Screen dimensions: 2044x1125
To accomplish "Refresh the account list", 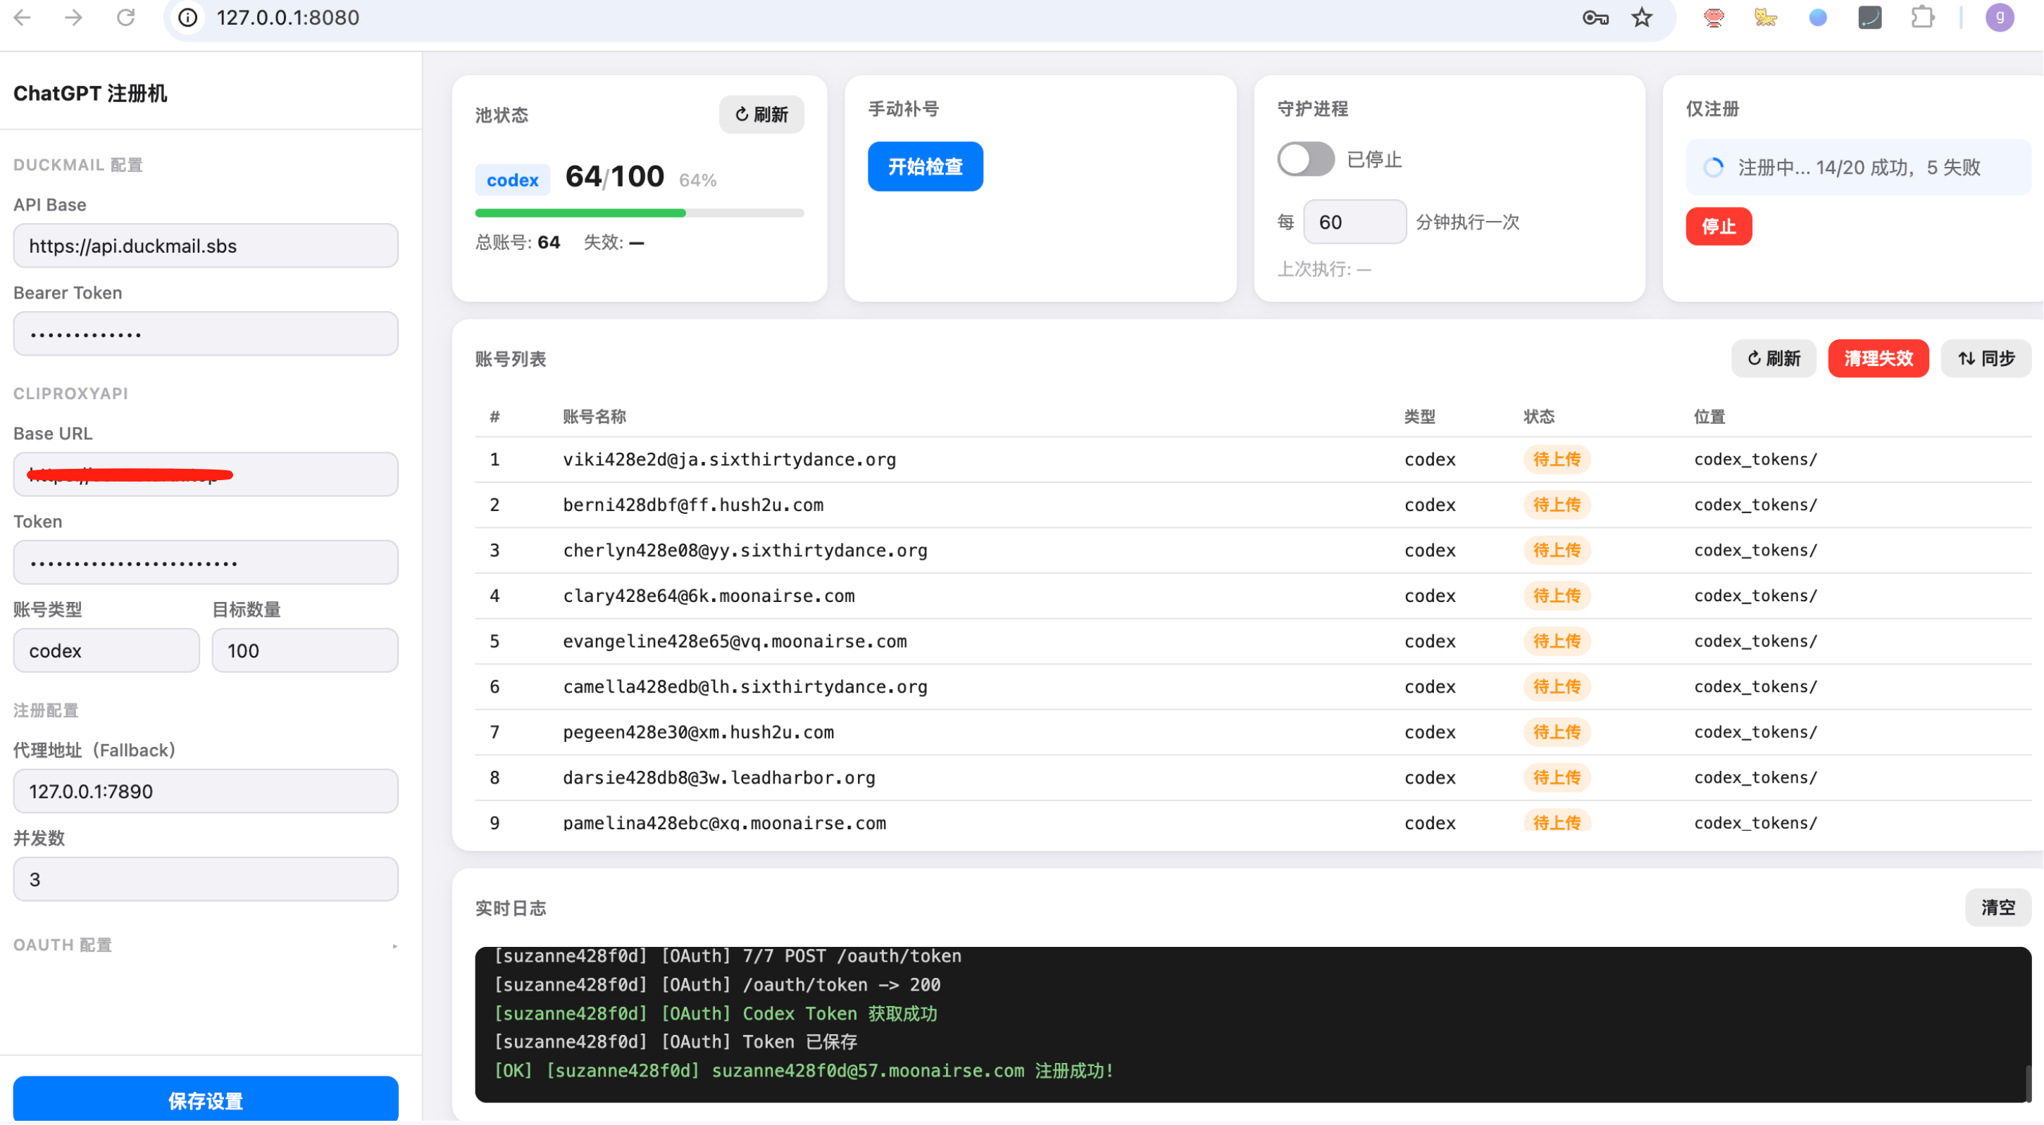I will 1774,358.
